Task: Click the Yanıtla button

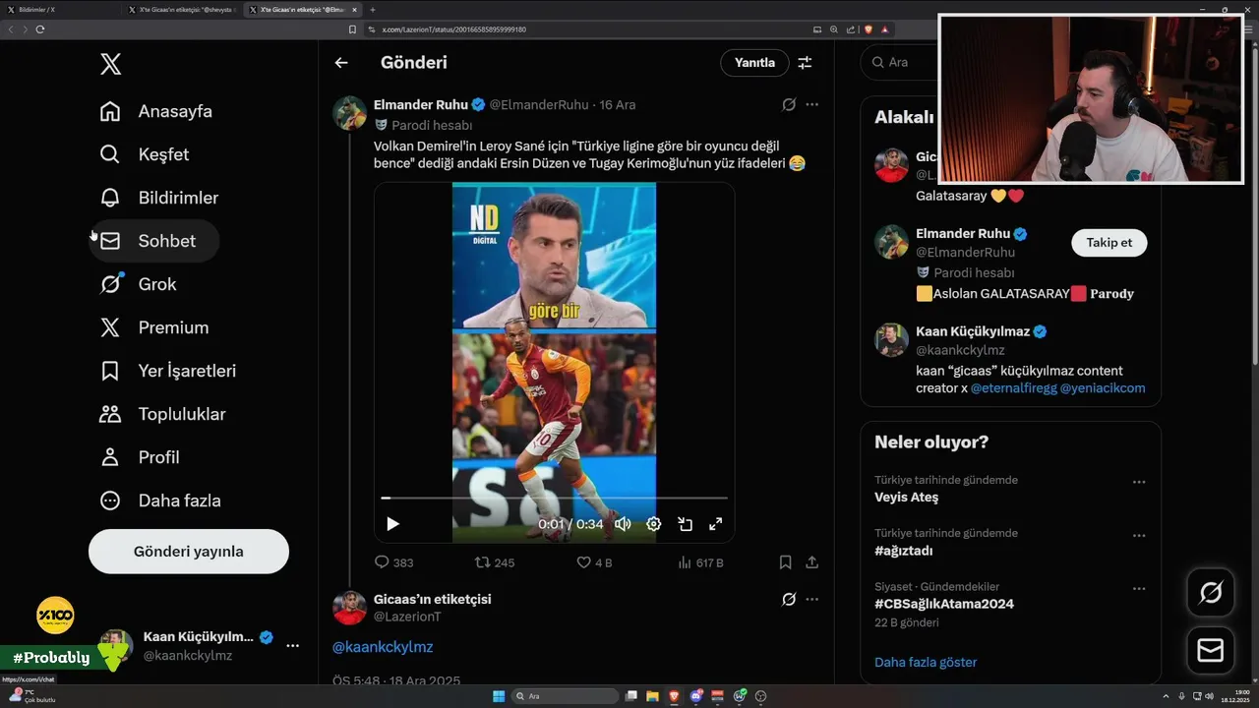Action: [754, 63]
